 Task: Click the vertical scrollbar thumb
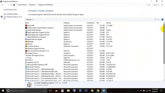pos(164,44)
